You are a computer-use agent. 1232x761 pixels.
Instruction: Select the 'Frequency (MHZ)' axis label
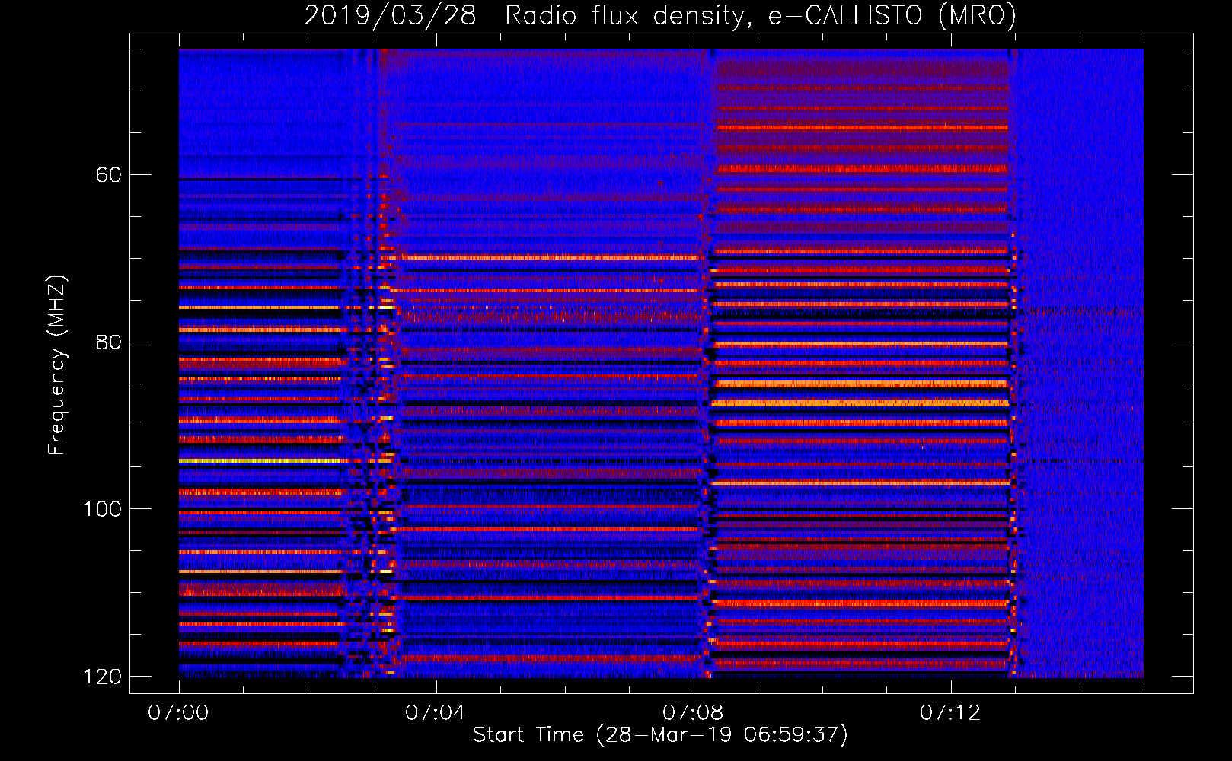point(56,365)
